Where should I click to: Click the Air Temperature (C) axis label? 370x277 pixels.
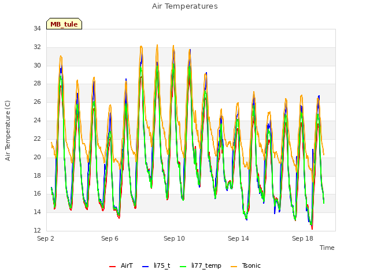(x=8, y=131)
